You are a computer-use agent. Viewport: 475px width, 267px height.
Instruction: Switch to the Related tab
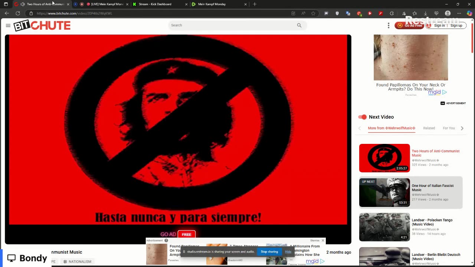click(429, 128)
